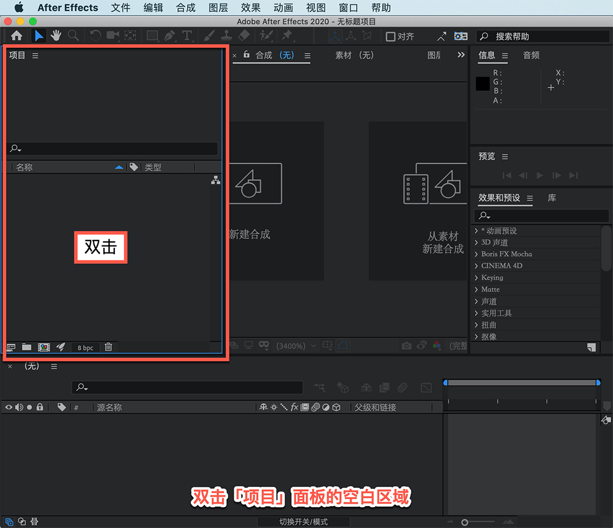Click the Home icon in the toolbar
The image size is (613, 528).
16,36
